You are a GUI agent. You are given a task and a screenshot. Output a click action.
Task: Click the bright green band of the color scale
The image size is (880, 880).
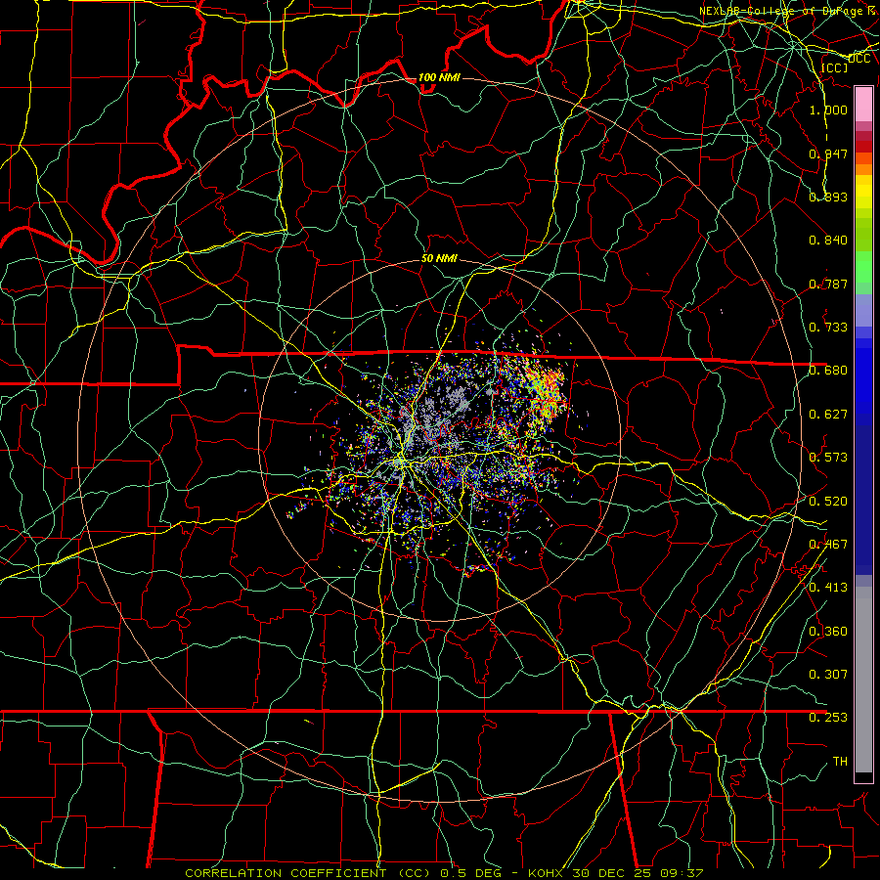point(863,267)
